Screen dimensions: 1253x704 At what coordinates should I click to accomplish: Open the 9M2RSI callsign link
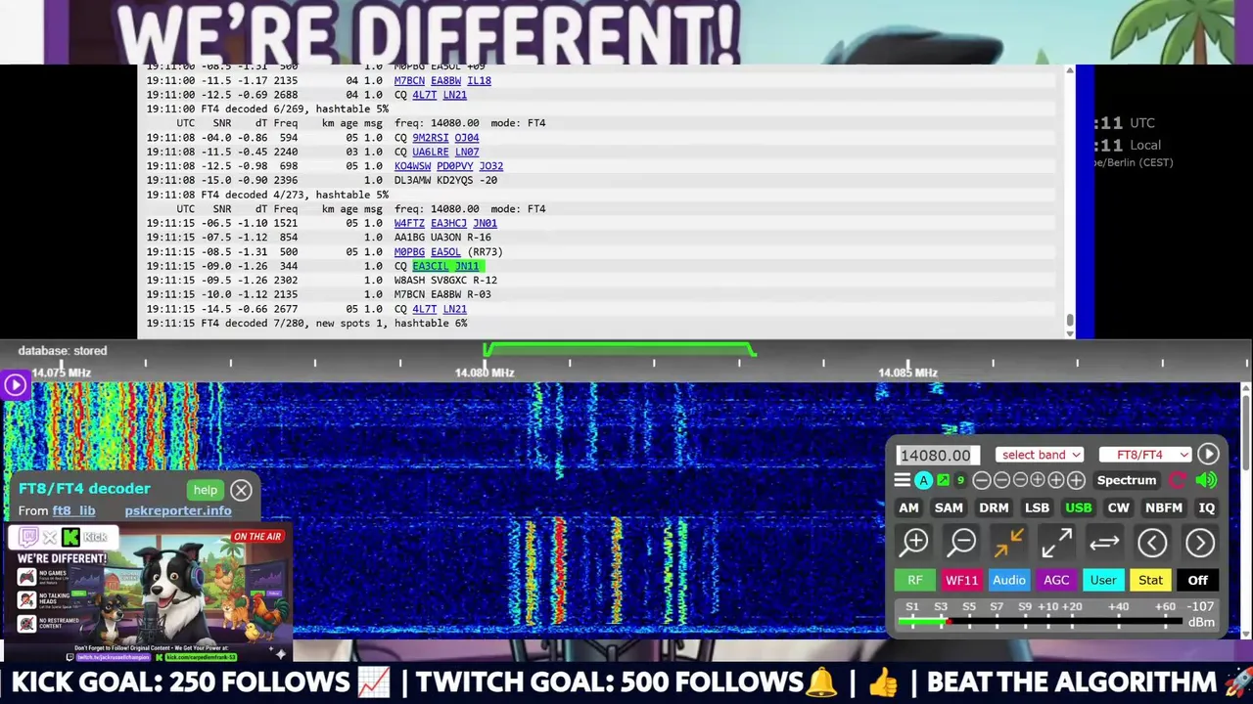pos(431,138)
